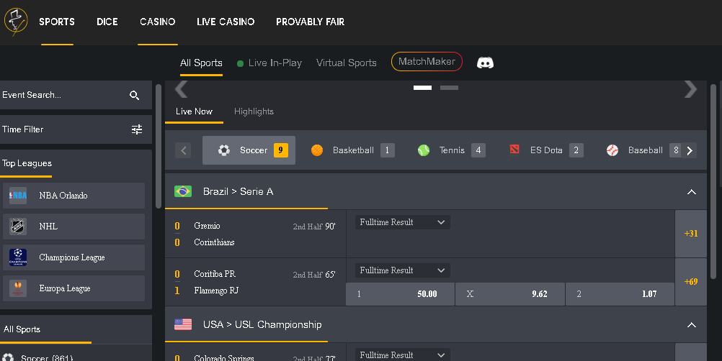The height and width of the screenshot is (361, 722).
Task: Collapse the Brazil Serie A section
Action: [x=691, y=192]
